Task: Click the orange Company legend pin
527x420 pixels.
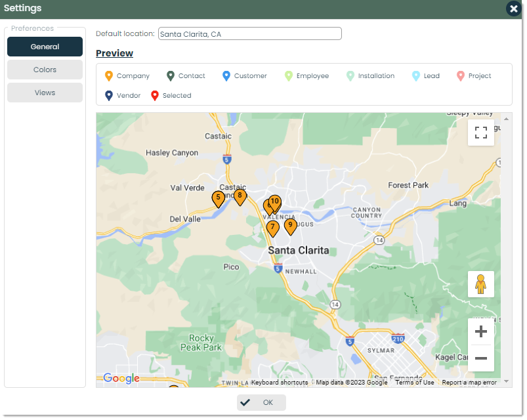Action: (x=108, y=76)
